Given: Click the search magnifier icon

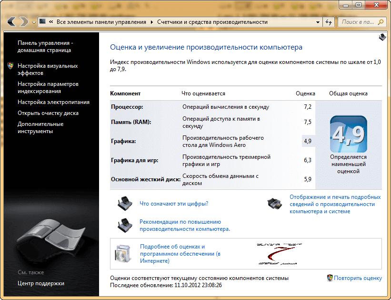Looking at the screenshot, I should click(381, 22).
